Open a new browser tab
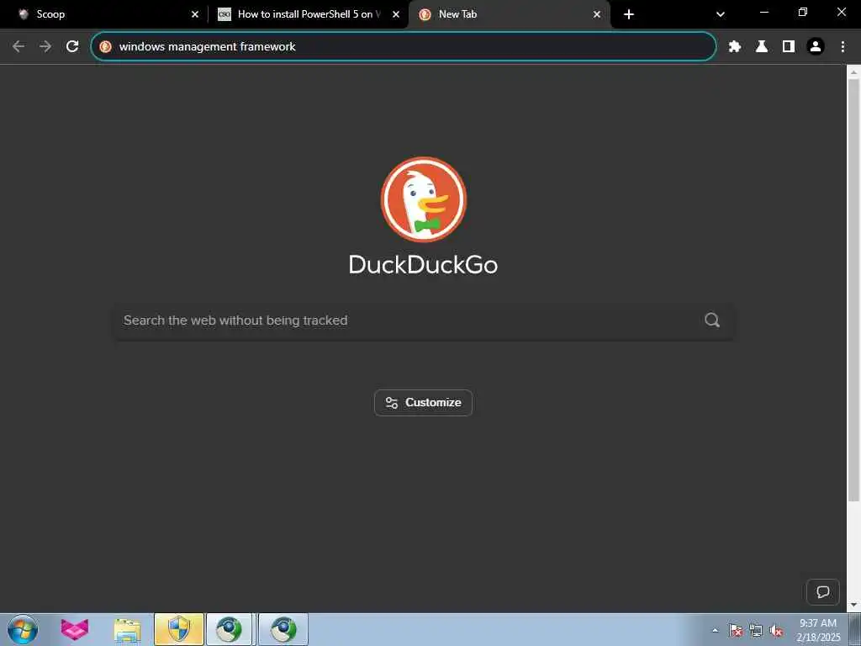Image resolution: width=861 pixels, height=646 pixels. [x=629, y=14]
